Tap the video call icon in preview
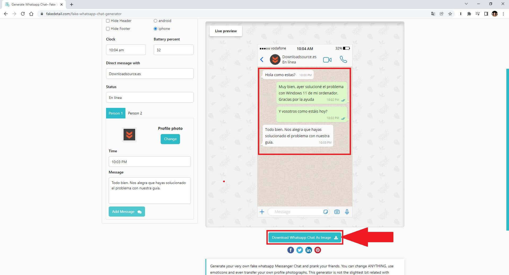Image resolution: width=509 pixels, height=275 pixels. 327,60
